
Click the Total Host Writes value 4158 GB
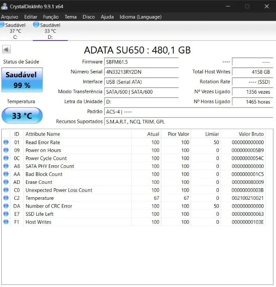click(x=252, y=72)
